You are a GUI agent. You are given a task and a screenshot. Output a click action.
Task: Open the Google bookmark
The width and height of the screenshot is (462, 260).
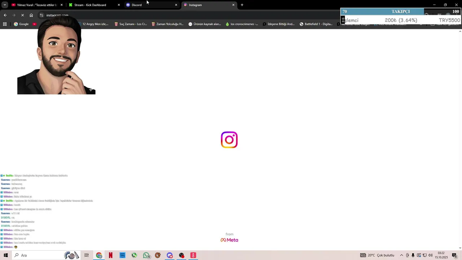21,24
